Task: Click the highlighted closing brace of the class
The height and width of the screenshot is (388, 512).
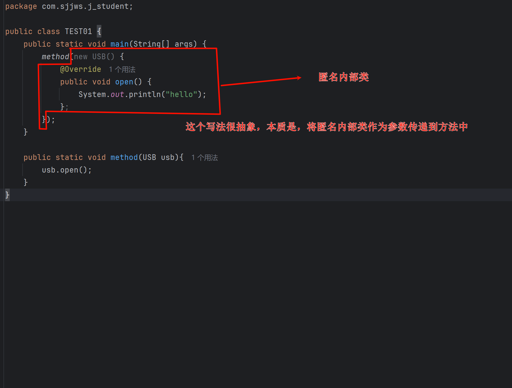Action: point(7,195)
